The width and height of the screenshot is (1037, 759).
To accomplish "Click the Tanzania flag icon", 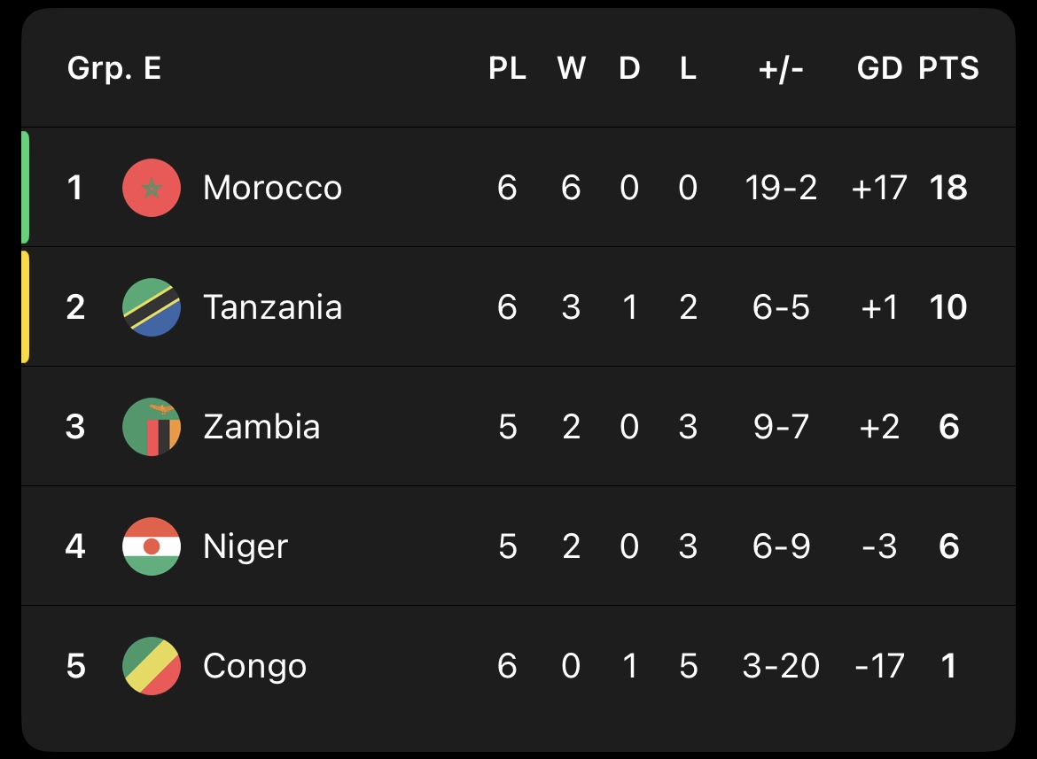I will pyautogui.click(x=152, y=307).
